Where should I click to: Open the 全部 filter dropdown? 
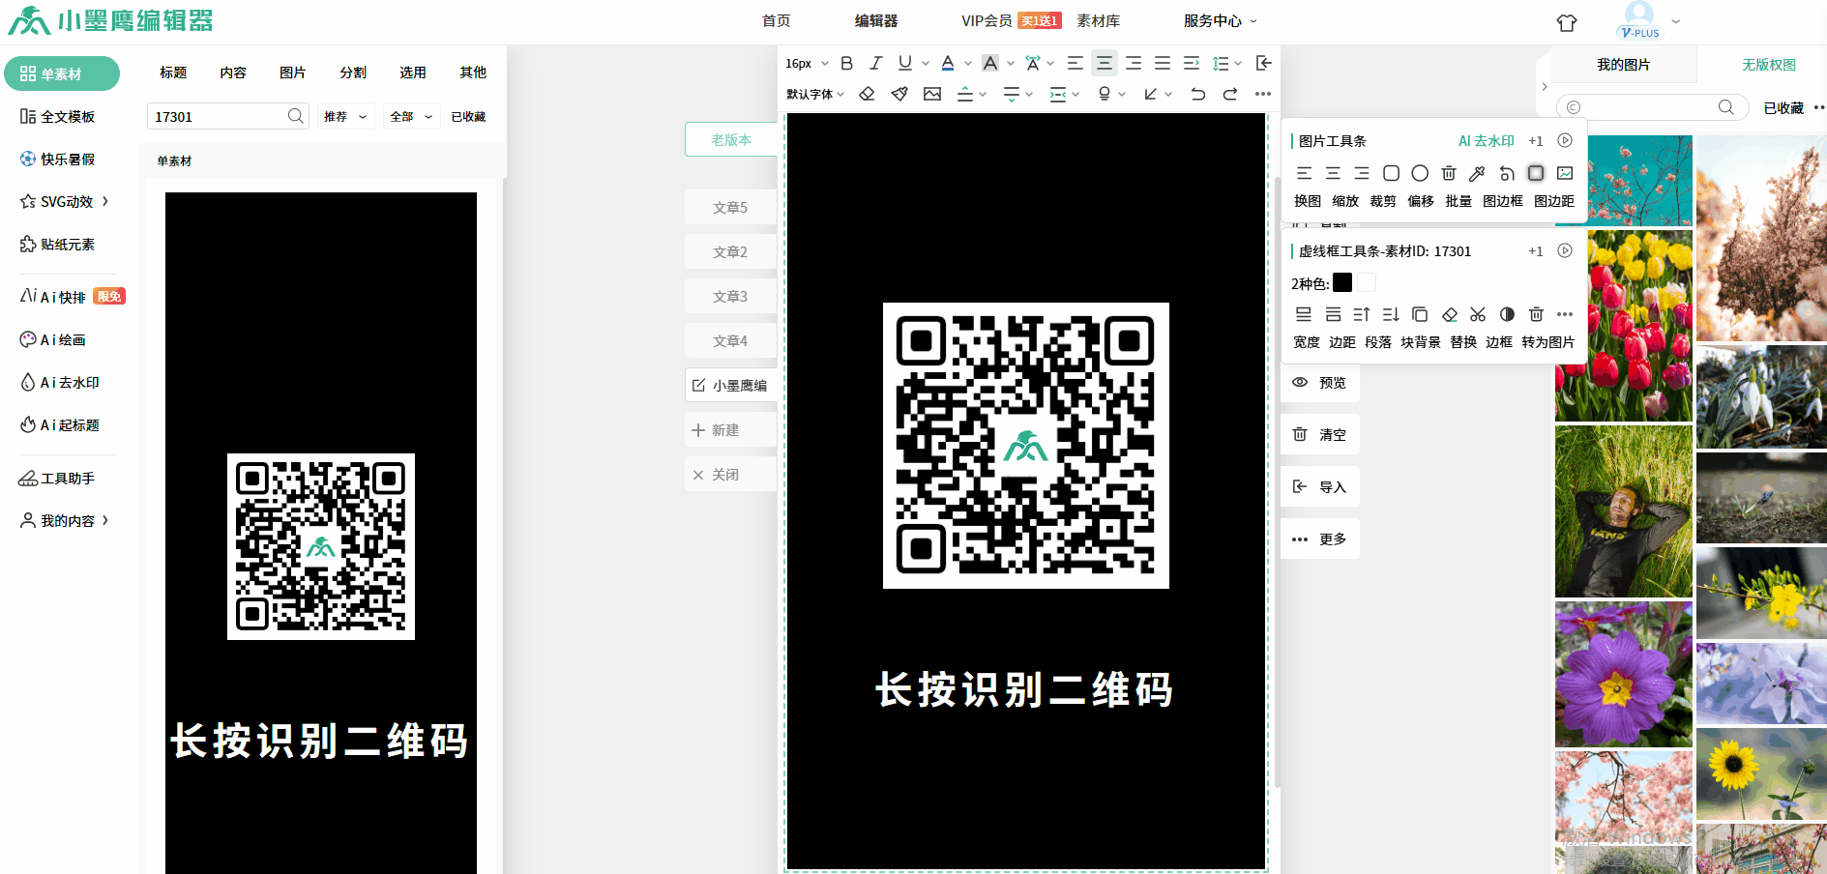pos(411,116)
